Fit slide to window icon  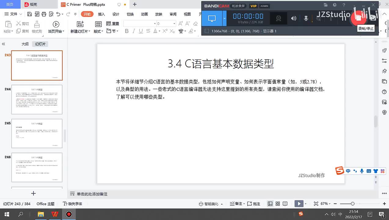coord(316,204)
